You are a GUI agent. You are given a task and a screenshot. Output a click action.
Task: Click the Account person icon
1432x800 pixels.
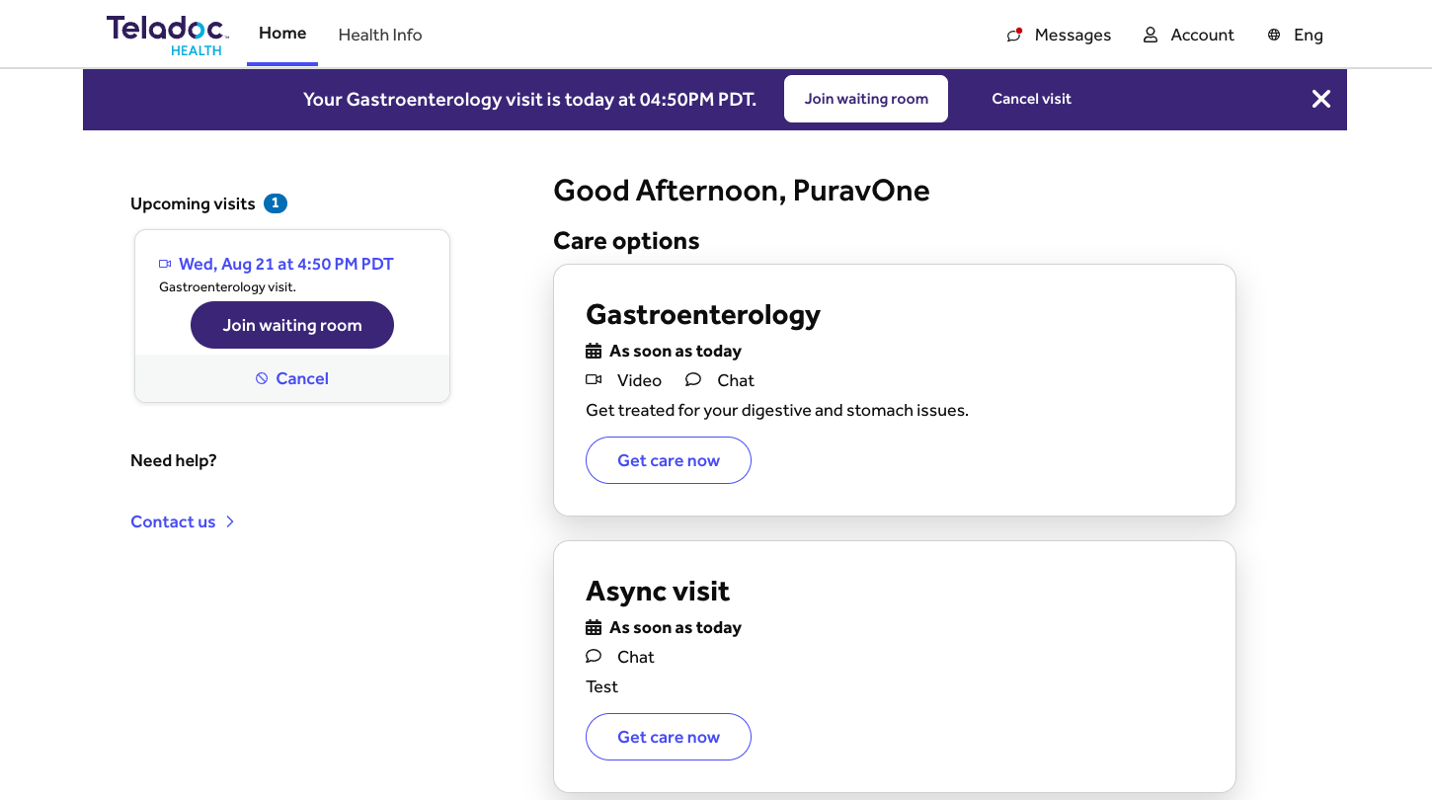tap(1150, 35)
